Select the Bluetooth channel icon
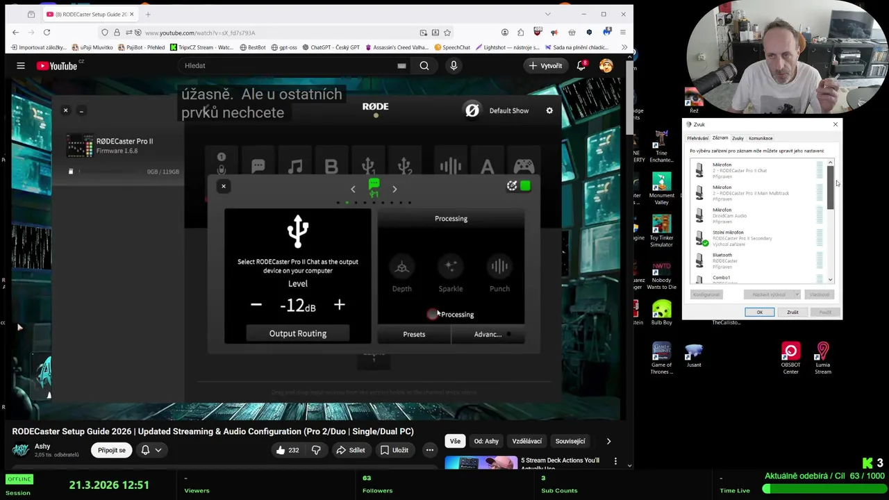889x500 pixels. pos(331,167)
